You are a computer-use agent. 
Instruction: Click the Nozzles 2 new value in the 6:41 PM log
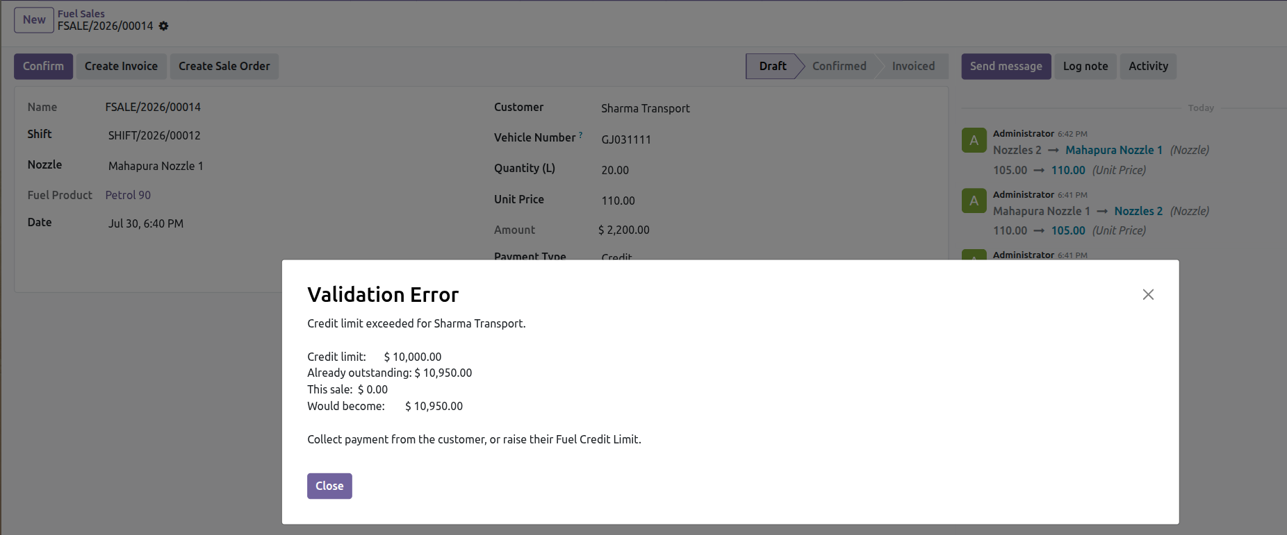tap(1138, 211)
